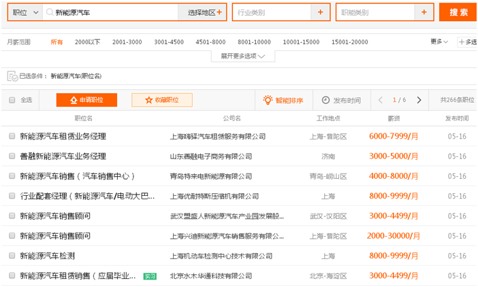Open the 职位 search type dropdown
The width and height of the screenshot is (478, 287).
pos(24,12)
